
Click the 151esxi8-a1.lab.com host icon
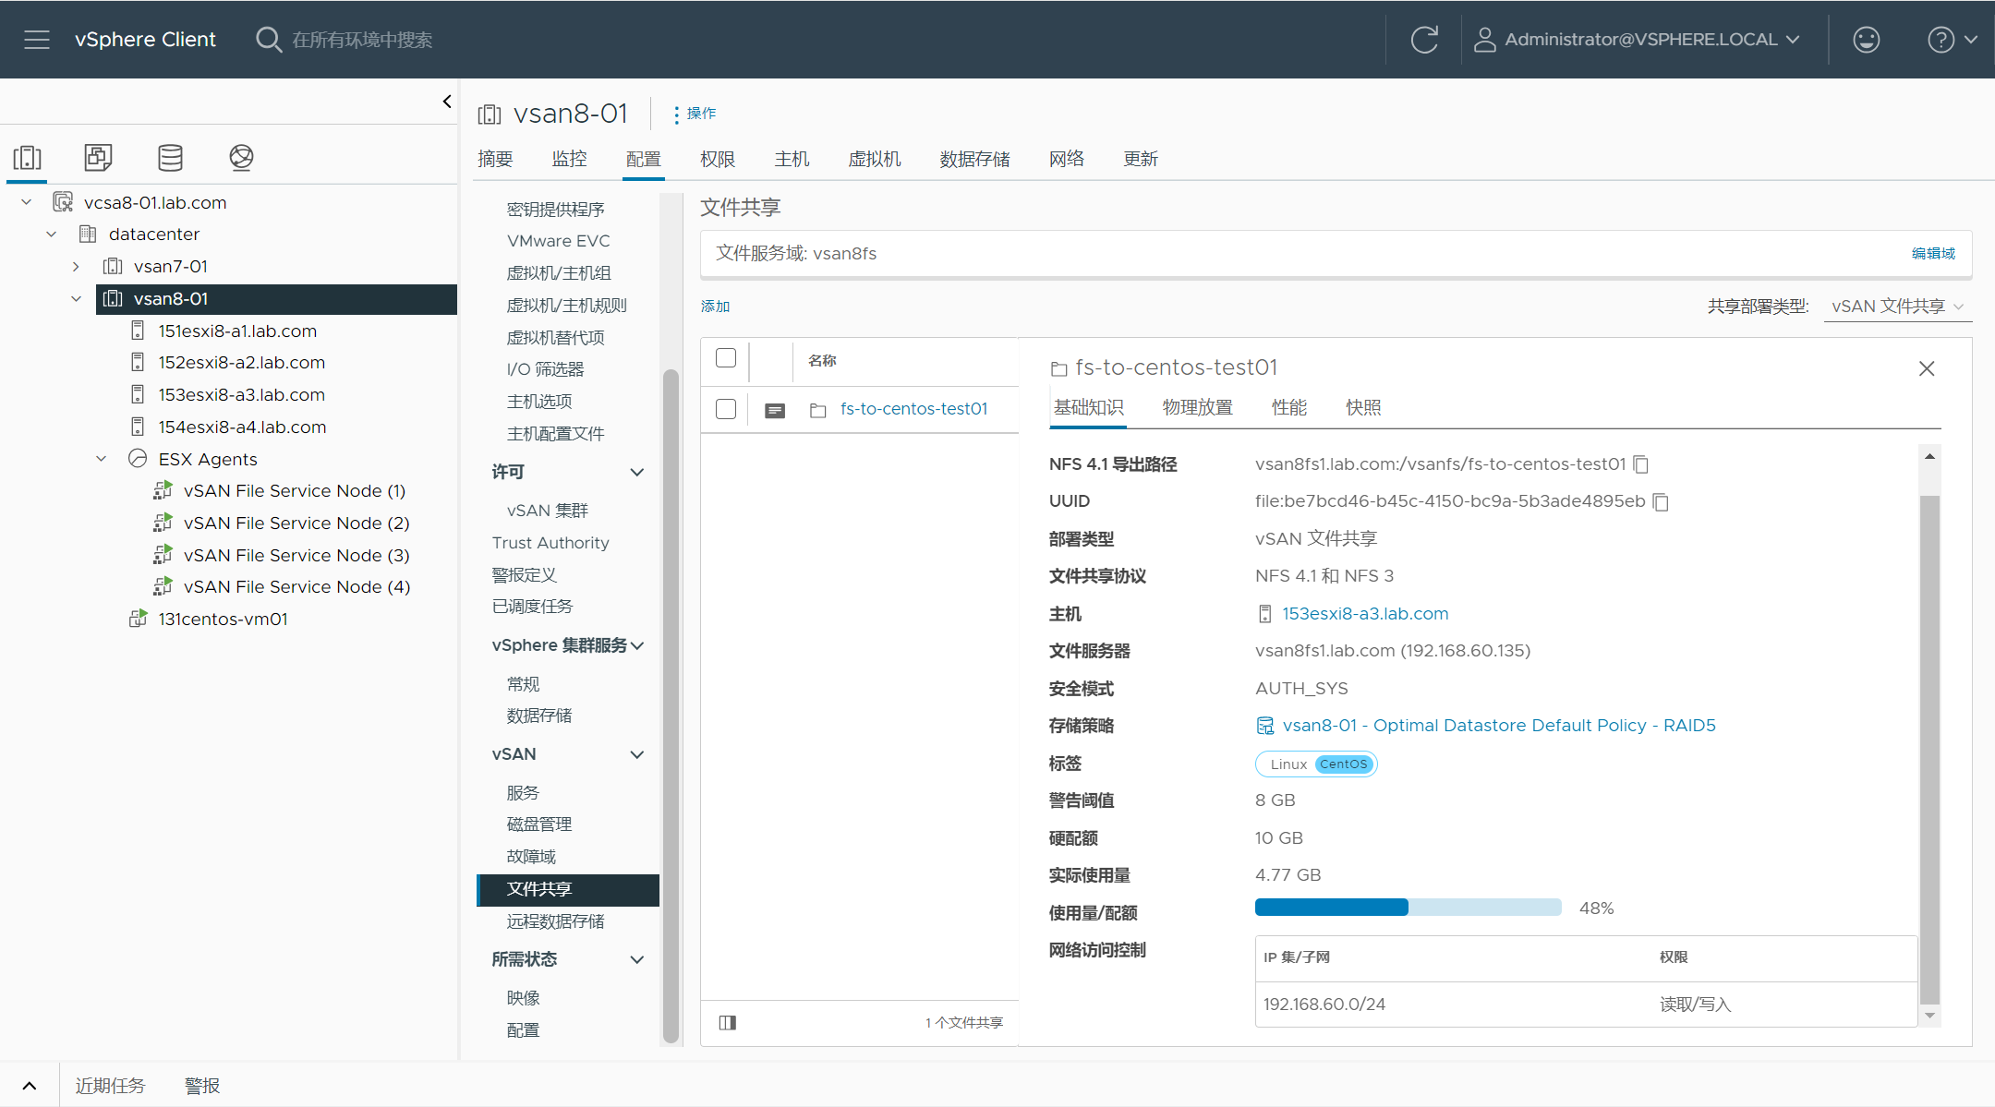(x=138, y=331)
